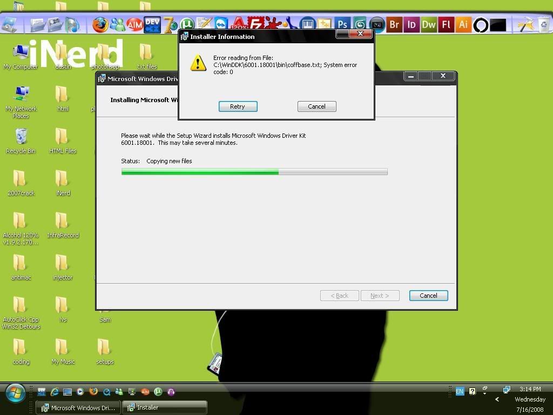The image size is (553, 415).
Task: Cancel the Driver Kit setup wizard
Action: pos(428,296)
